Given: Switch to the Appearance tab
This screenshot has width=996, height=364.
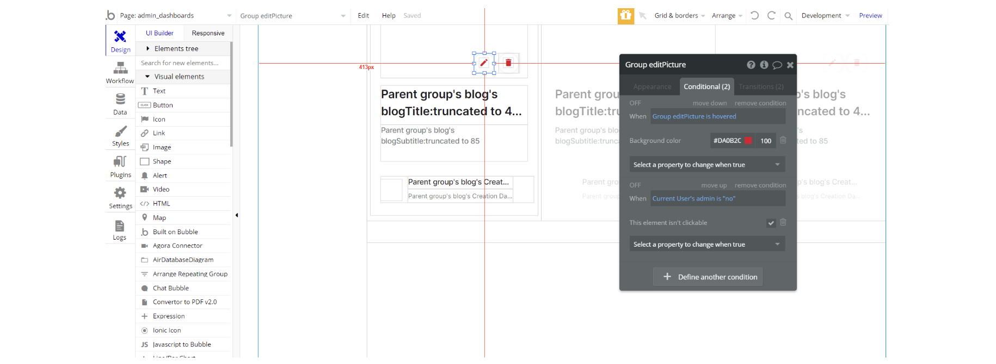Looking at the screenshot, I should coord(652,87).
